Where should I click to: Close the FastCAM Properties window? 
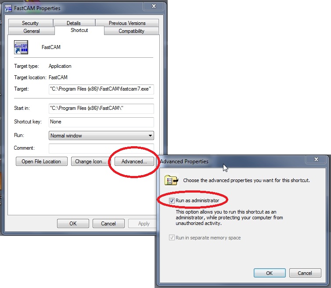(154, 6)
